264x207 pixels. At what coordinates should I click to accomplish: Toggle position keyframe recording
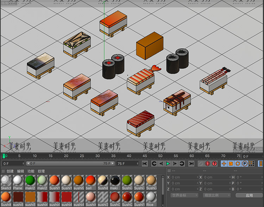pos(224,164)
